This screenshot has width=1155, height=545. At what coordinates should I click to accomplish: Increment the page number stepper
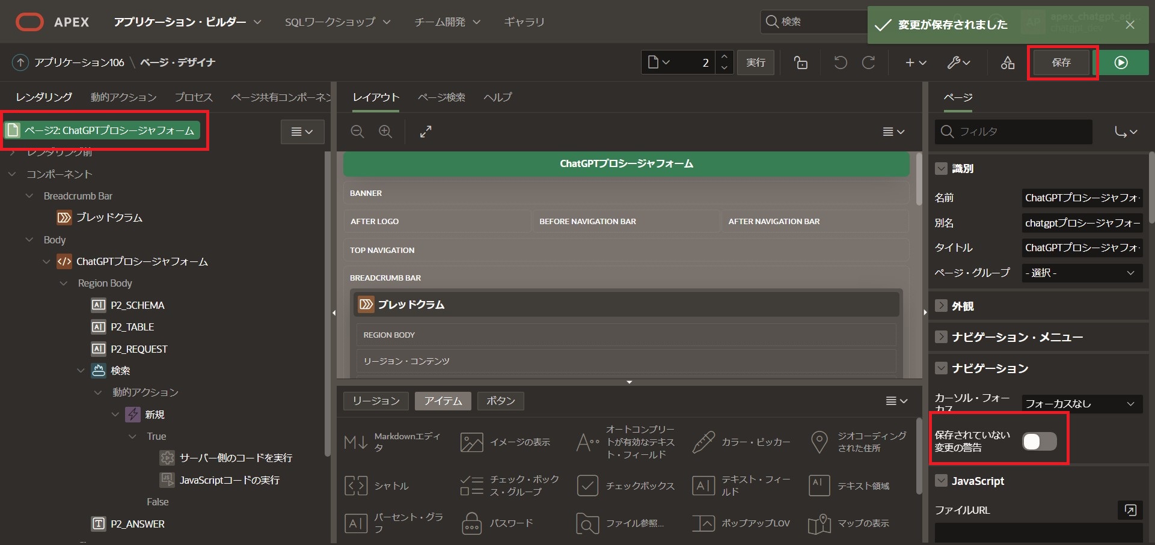725,57
